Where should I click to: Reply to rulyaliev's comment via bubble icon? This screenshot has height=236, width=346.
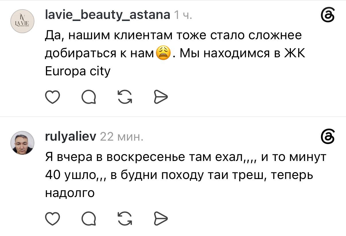click(89, 219)
